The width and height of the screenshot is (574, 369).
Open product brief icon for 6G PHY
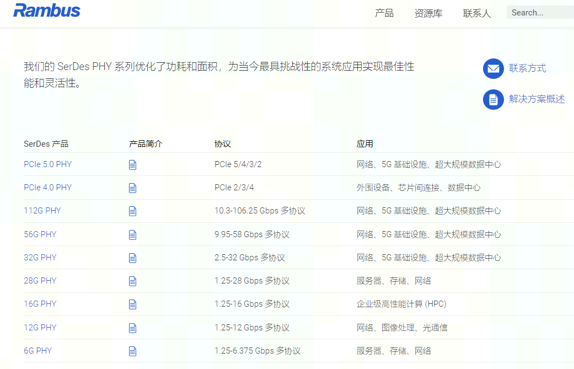132,351
